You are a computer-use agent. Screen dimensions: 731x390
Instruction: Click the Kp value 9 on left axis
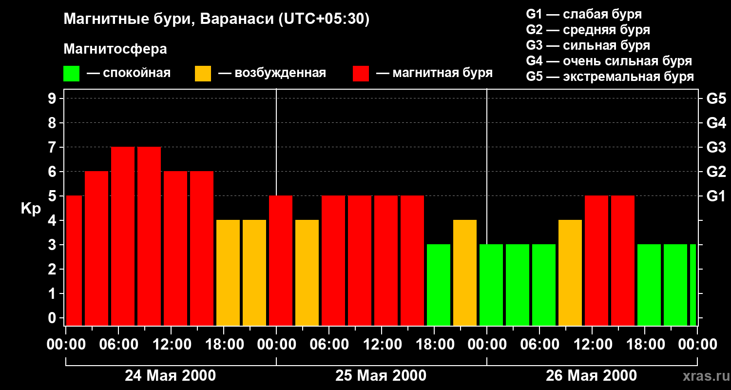click(53, 99)
